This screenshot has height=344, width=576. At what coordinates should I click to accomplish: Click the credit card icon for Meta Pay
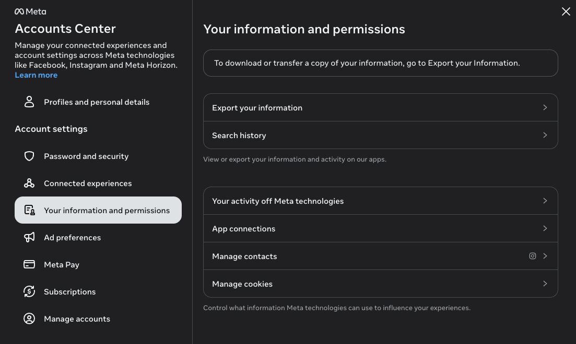pyautogui.click(x=29, y=264)
